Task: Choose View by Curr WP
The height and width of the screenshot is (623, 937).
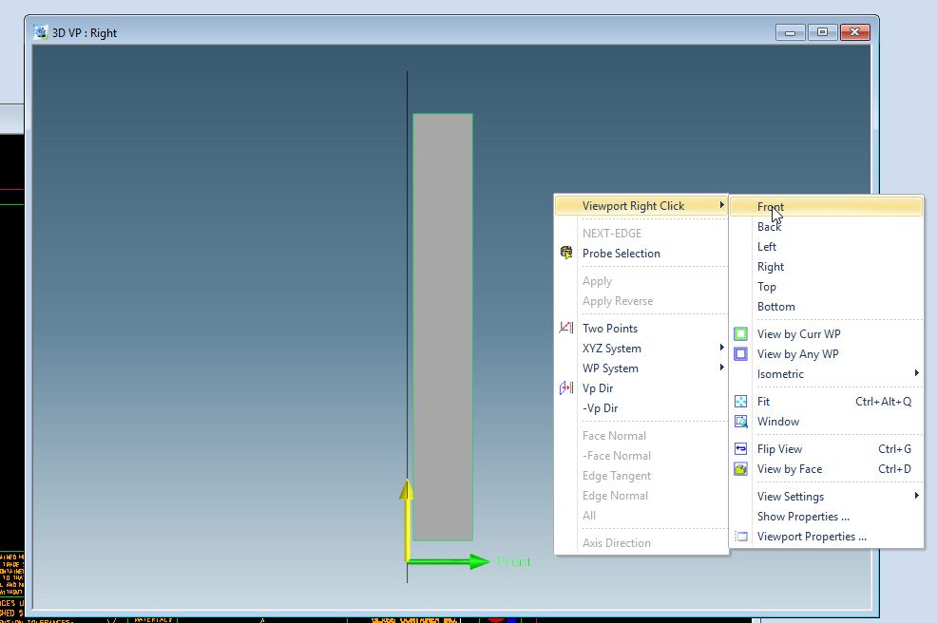Action: point(827,334)
